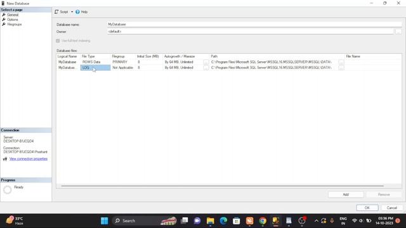Open the clock and date flyout
406x228 pixels.
tap(384, 221)
